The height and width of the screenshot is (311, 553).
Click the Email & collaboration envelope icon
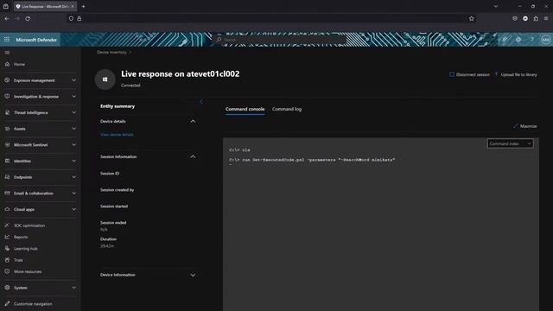[x=7, y=194]
